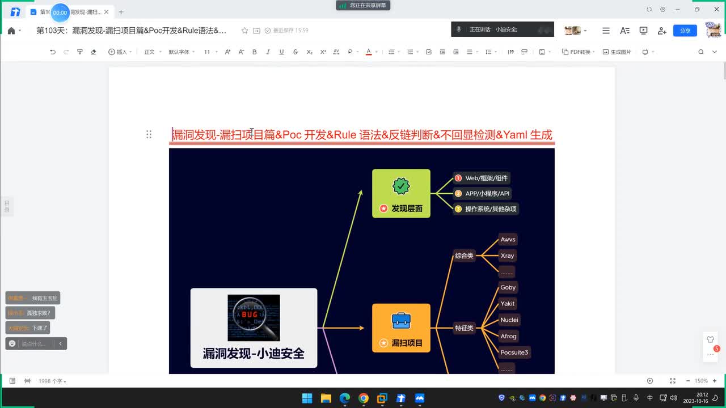Screen dimensions: 726x408
Task: Collapse the chat panel arrow
Action: (61, 343)
